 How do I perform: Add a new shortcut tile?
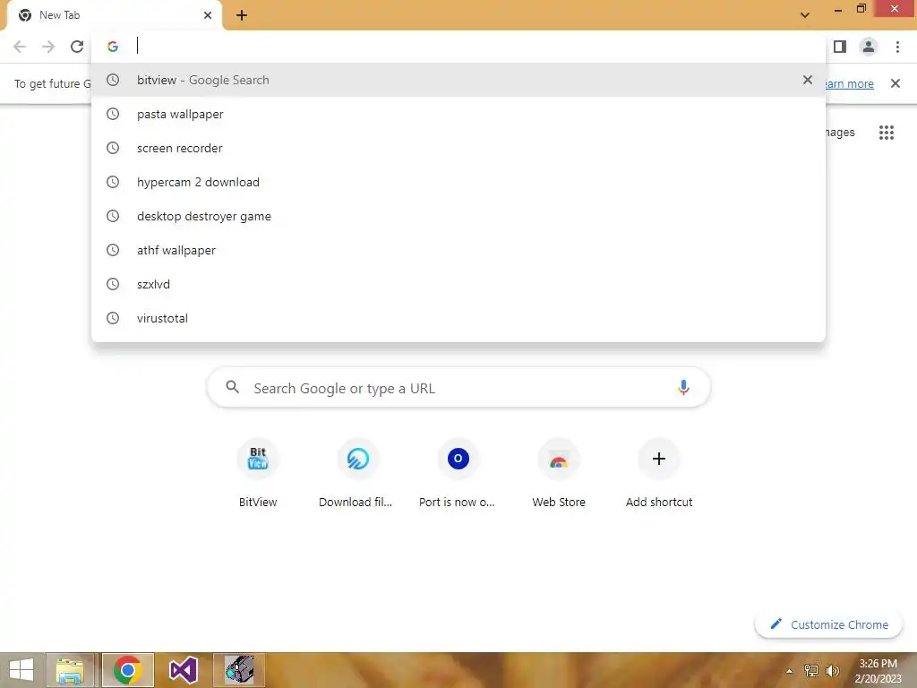click(659, 474)
